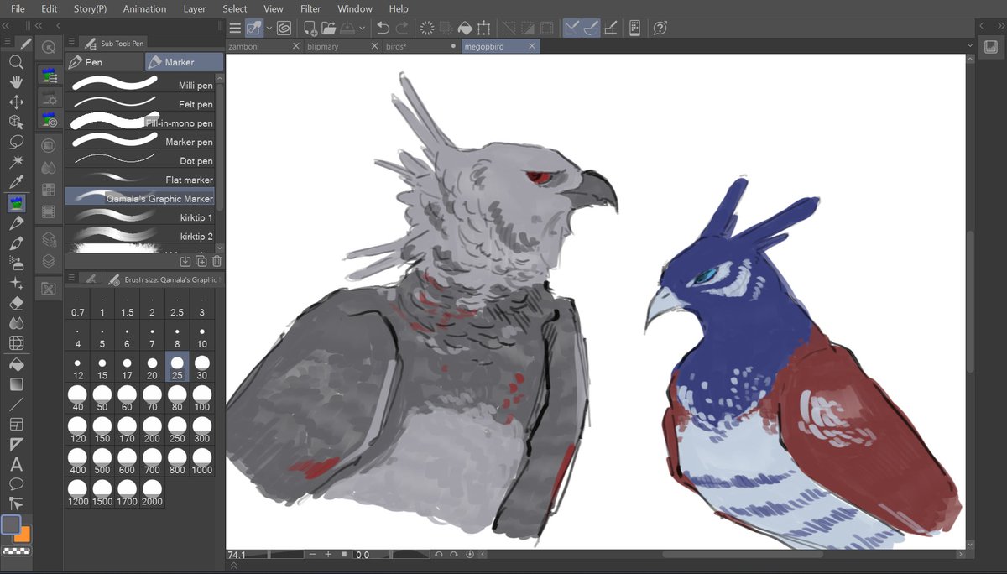Click the Redo arrow

(x=404, y=28)
